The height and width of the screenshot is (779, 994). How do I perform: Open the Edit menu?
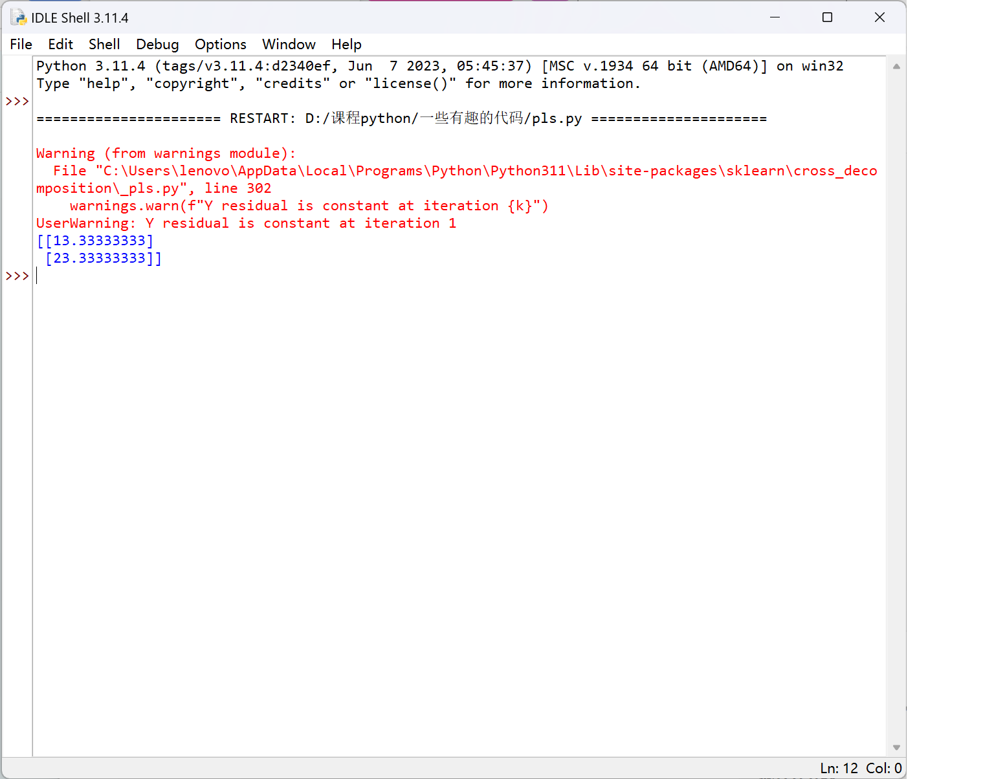60,44
